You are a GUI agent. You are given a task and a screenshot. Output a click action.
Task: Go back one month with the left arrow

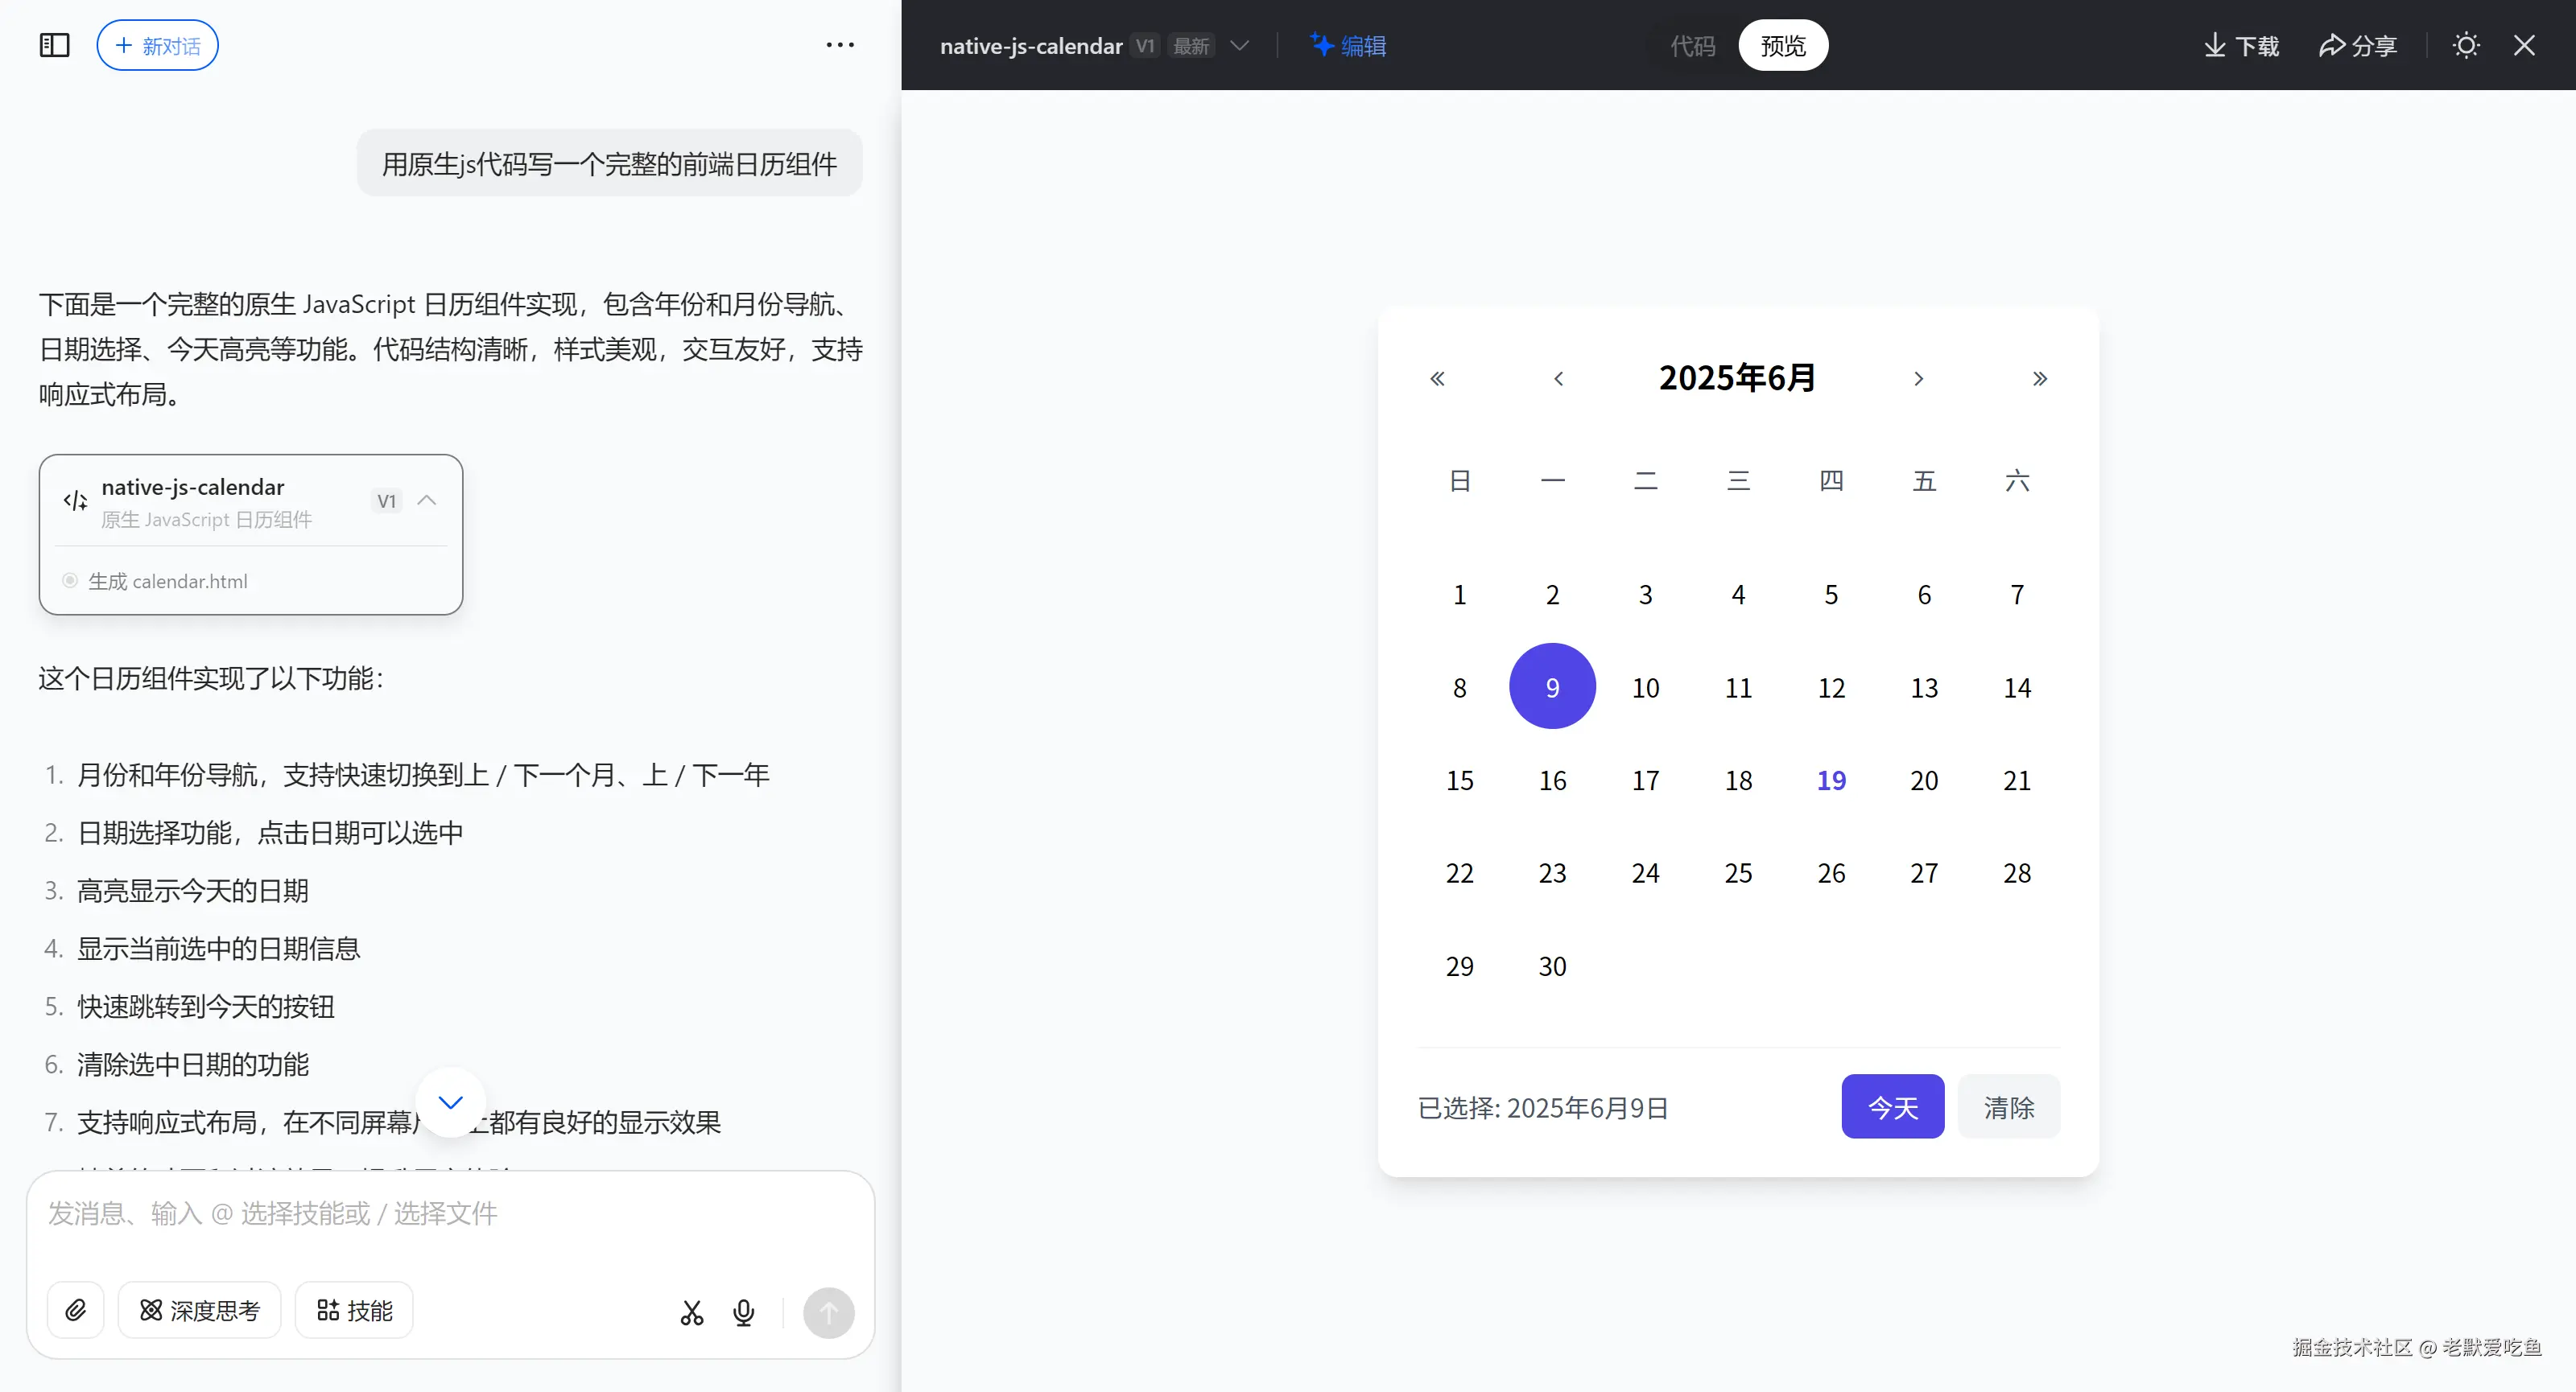[x=1558, y=379]
